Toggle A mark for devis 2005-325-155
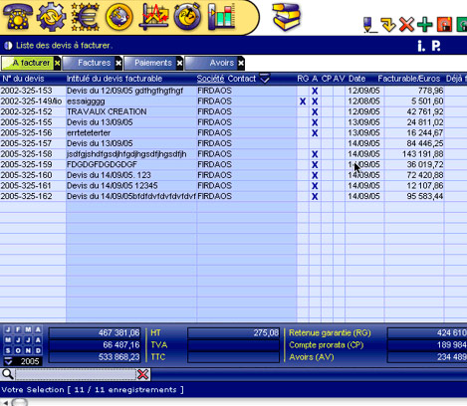467x406 pixels. (315, 122)
